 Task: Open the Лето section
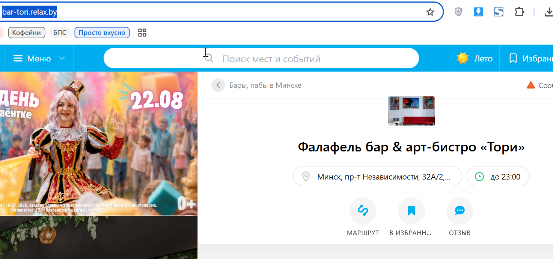pos(475,58)
